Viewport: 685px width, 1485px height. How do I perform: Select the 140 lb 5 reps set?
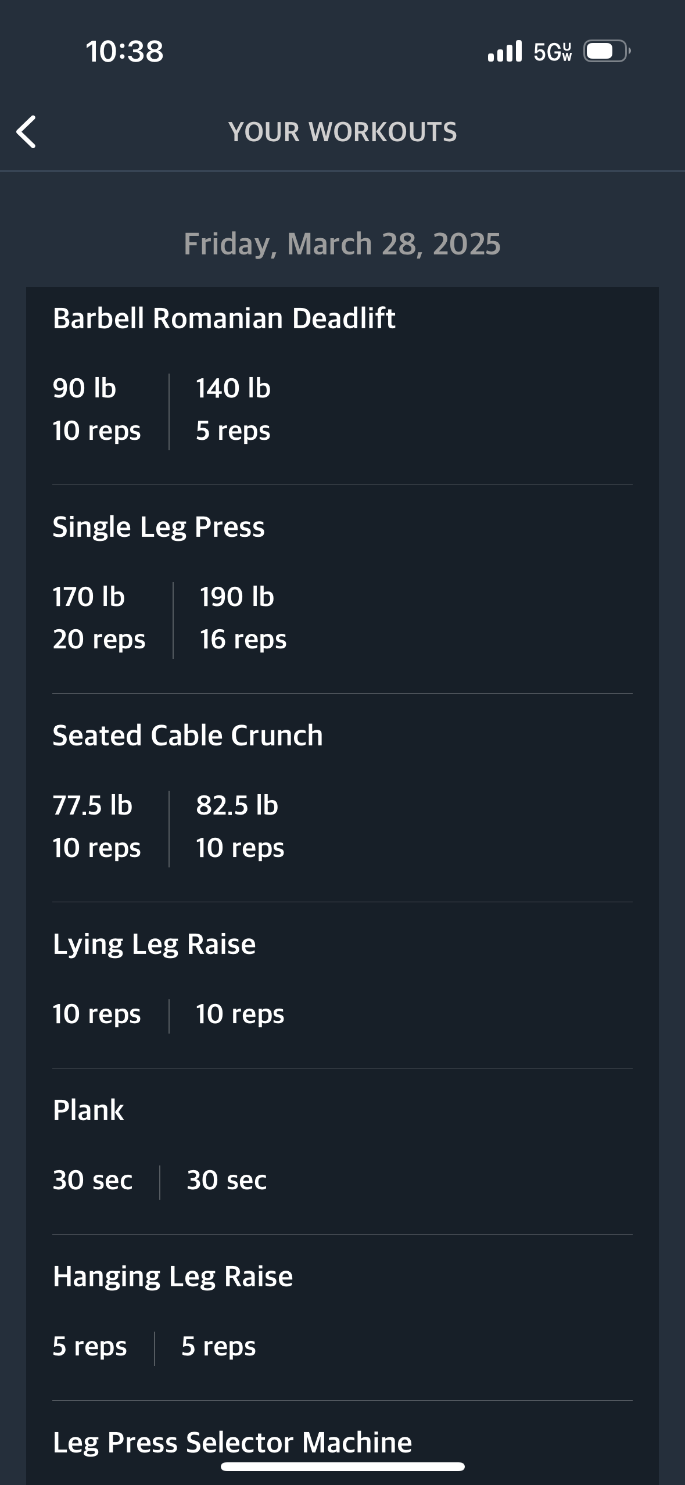click(x=233, y=410)
